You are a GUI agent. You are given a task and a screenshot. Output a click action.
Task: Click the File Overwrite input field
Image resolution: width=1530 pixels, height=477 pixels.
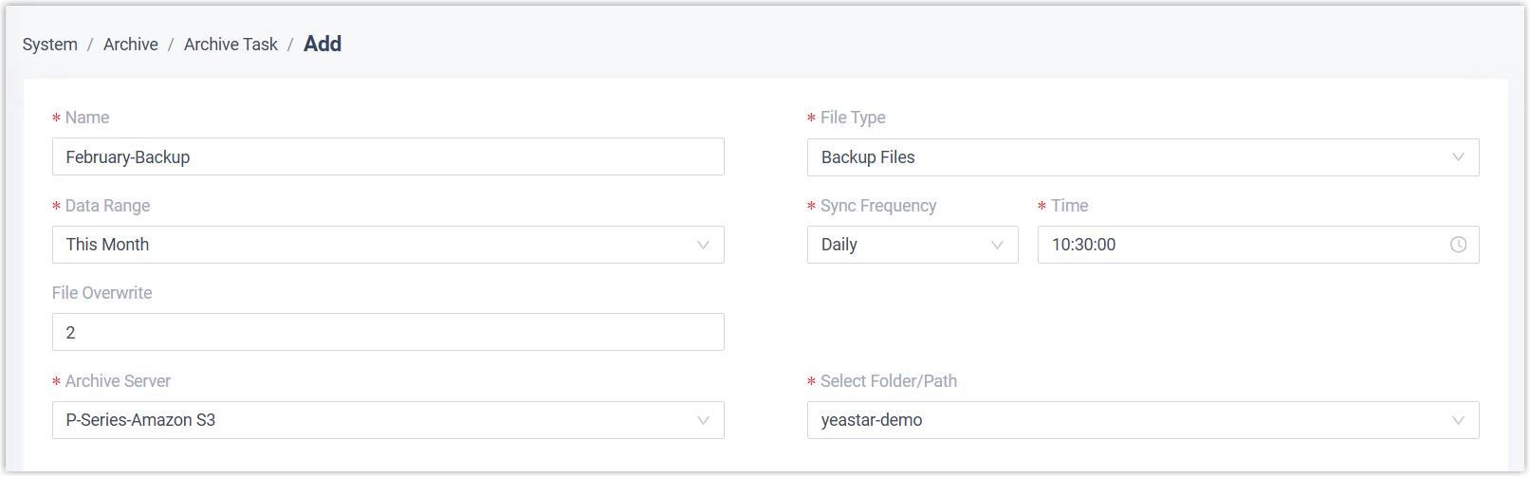(x=388, y=333)
